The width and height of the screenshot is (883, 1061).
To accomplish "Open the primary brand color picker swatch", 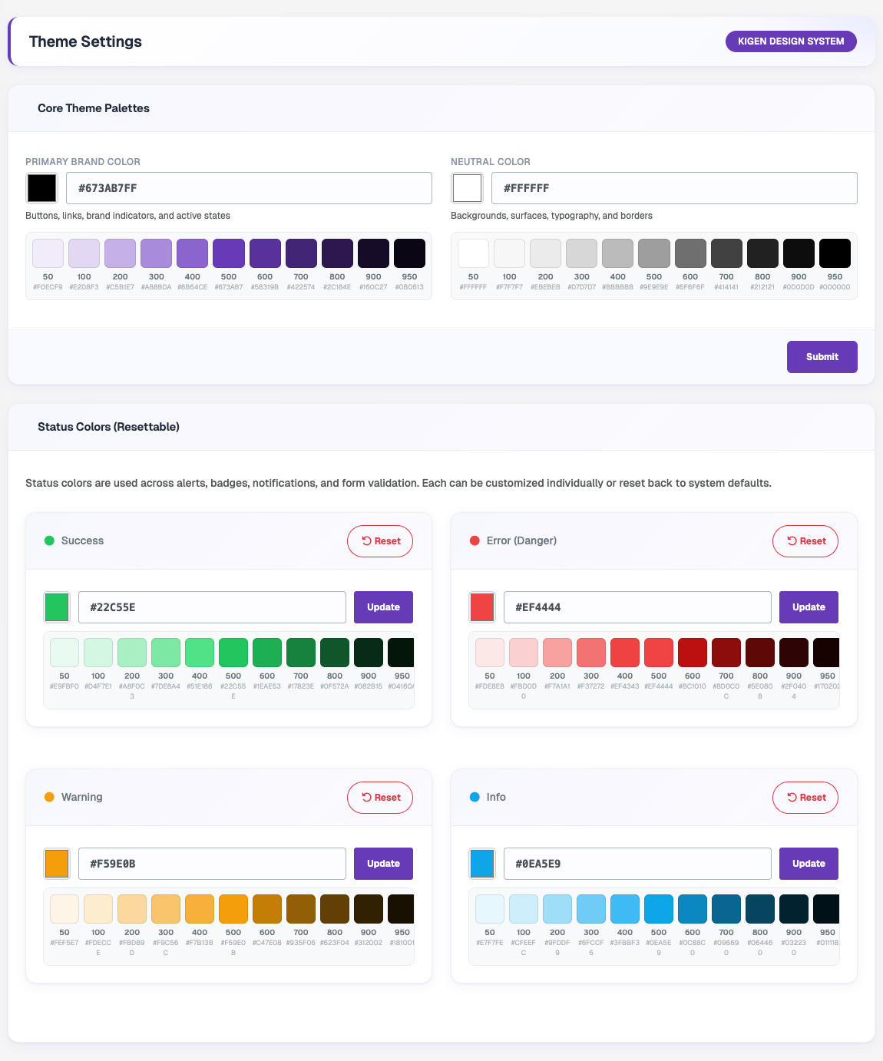I will pyautogui.click(x=41, y=188).
